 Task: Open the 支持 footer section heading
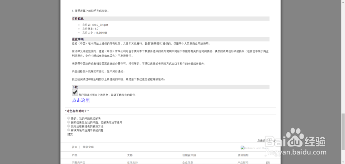130,155
